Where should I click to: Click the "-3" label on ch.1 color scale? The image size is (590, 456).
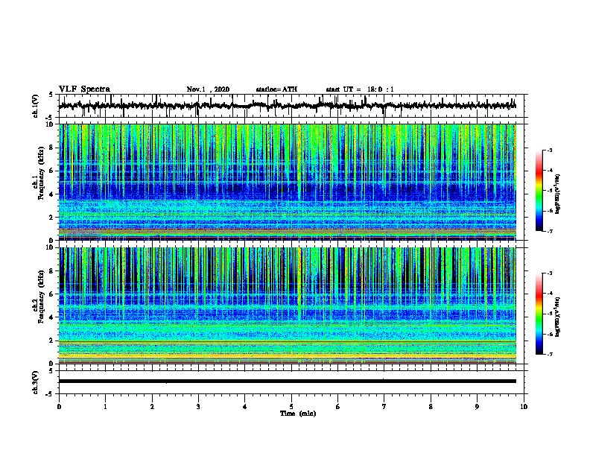(x=550, y=150)
